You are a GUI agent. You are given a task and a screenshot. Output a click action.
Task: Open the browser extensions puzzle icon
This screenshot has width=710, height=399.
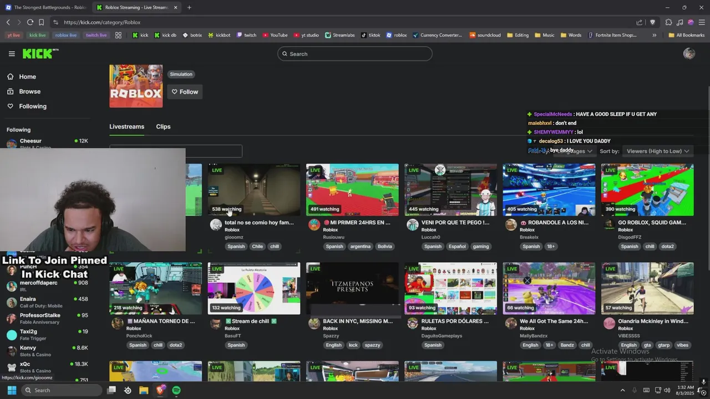pyautogui.click(x=668, y=22)
